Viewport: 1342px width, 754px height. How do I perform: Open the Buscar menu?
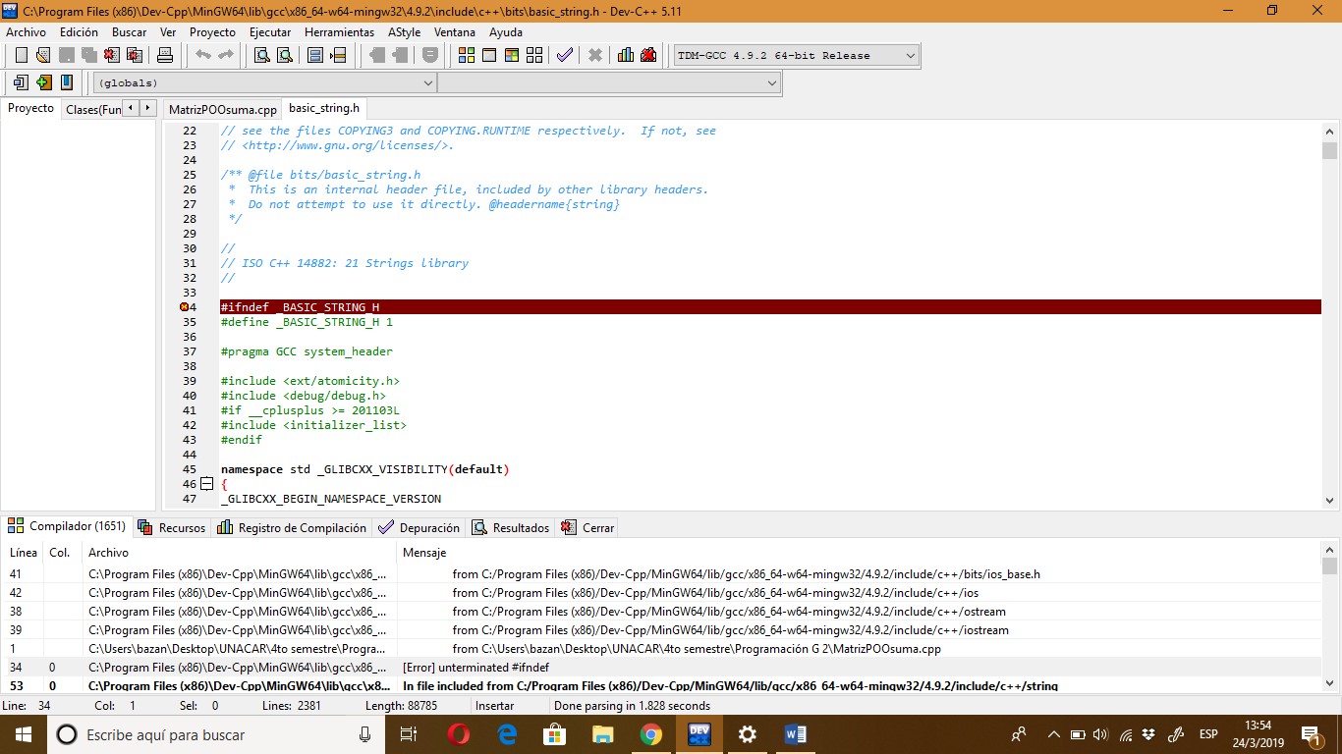click(129, 31)
